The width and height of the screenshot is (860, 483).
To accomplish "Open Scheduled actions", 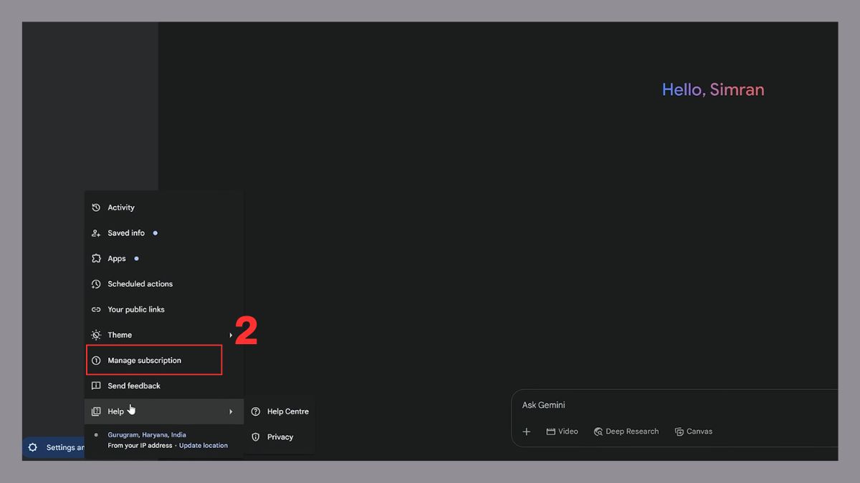I will click(x=163, y=284).
